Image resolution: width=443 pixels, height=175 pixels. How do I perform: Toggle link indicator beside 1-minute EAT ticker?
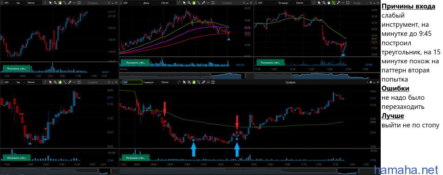tap(121, 82)
